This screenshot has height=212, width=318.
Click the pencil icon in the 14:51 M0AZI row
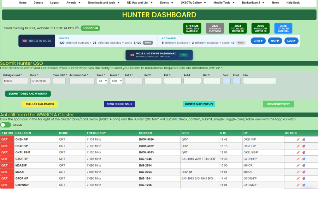[x=298, y=172]
